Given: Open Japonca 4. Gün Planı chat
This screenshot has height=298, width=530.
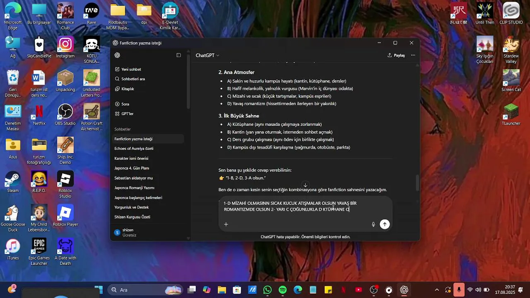Looking at the screenshot, I should tap(148, 168).
